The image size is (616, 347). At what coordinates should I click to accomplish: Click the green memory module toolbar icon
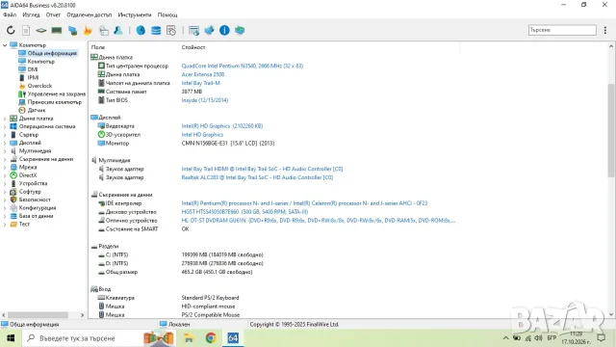point(57,30)
